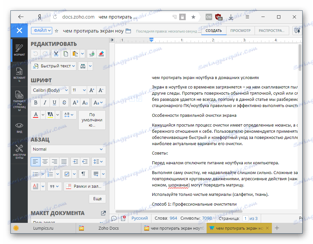Open comments speech bubble icon
The image size is (313, 244).
pyautogui.click(x=114, y=218)
